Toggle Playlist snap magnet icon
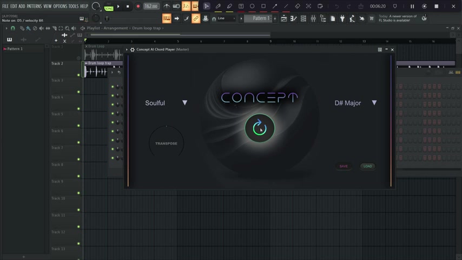The image size is (462, 260). pyautogui.click(x=12, y=28)
